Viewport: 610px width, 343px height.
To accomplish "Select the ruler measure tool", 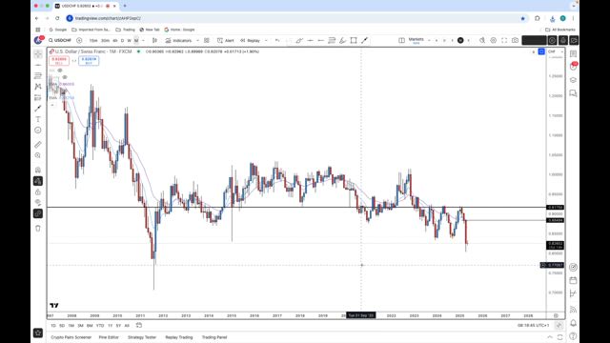I will click(38, 145).
